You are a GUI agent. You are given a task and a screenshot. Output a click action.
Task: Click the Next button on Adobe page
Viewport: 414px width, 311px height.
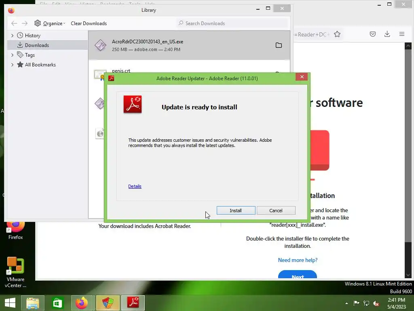tap(298, 274)
